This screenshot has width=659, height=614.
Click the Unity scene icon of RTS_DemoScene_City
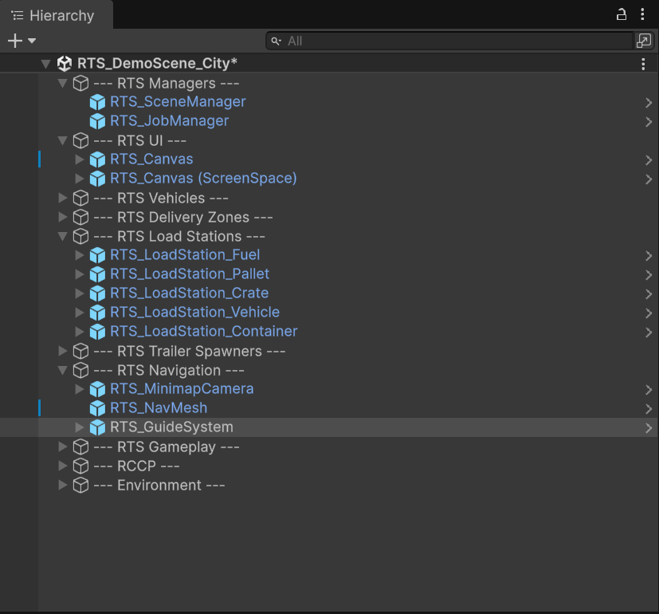click(65, 64)
